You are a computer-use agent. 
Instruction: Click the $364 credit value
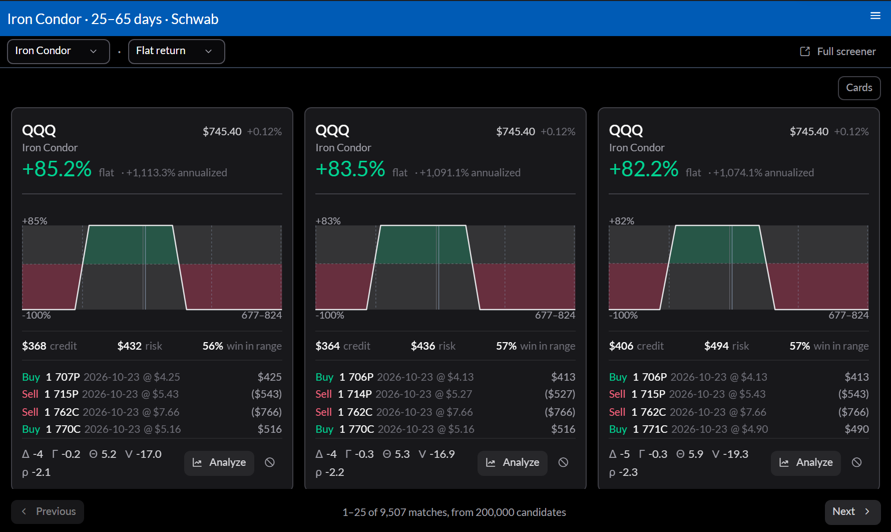tap(343, 346)
